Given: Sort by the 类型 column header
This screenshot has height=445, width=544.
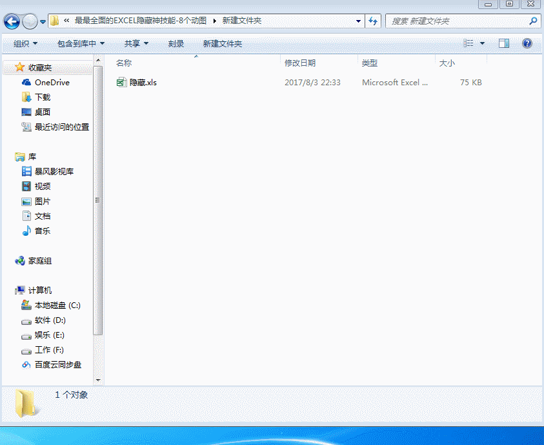Looking at the screenshot, I should point(370,63).
